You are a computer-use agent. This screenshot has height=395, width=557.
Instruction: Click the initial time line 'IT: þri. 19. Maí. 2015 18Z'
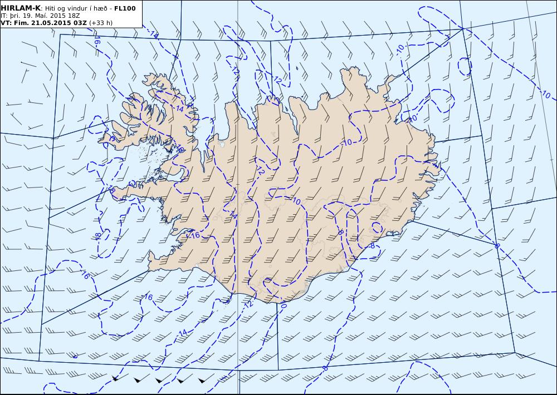click(40, 16)
